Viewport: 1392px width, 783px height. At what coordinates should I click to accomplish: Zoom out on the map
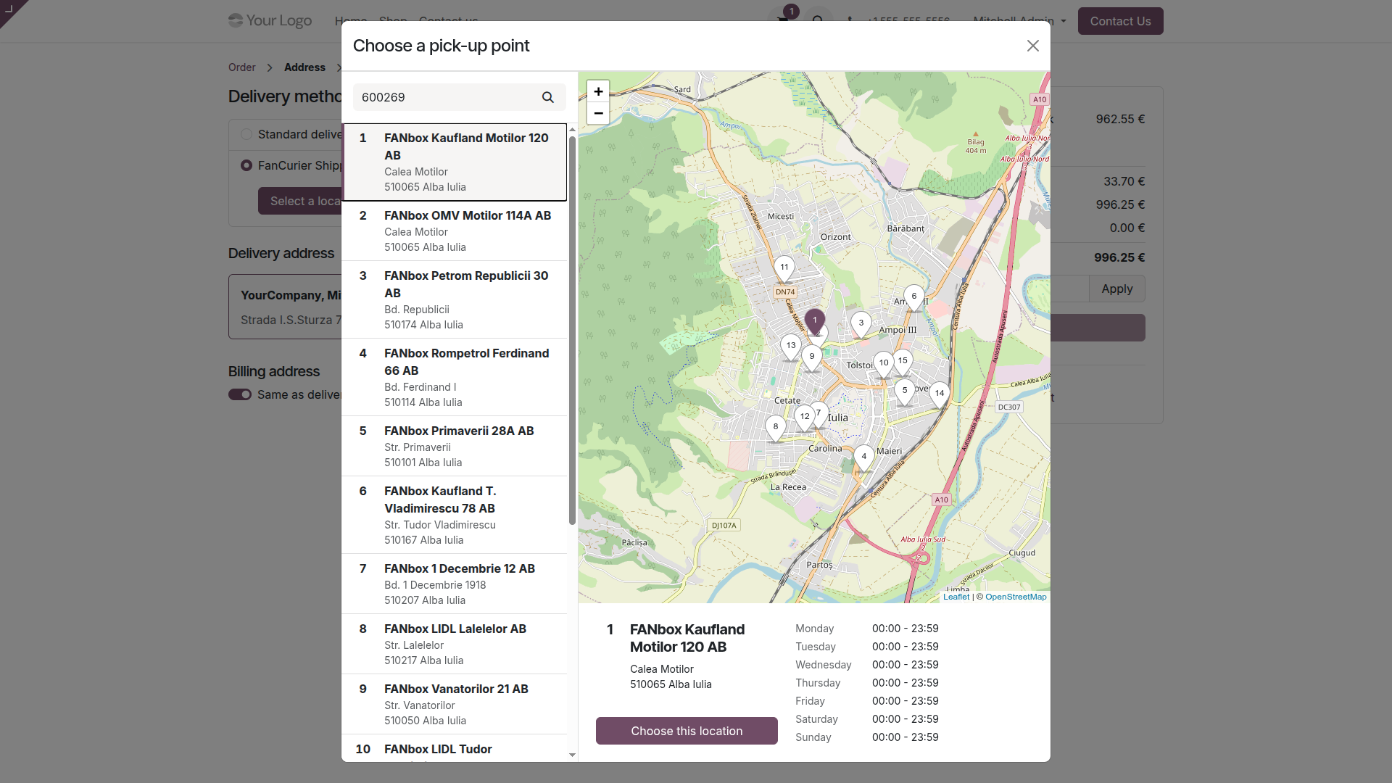click(x=598, y=113)
